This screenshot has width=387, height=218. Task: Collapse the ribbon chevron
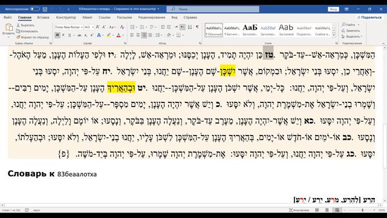coord(383,43)
